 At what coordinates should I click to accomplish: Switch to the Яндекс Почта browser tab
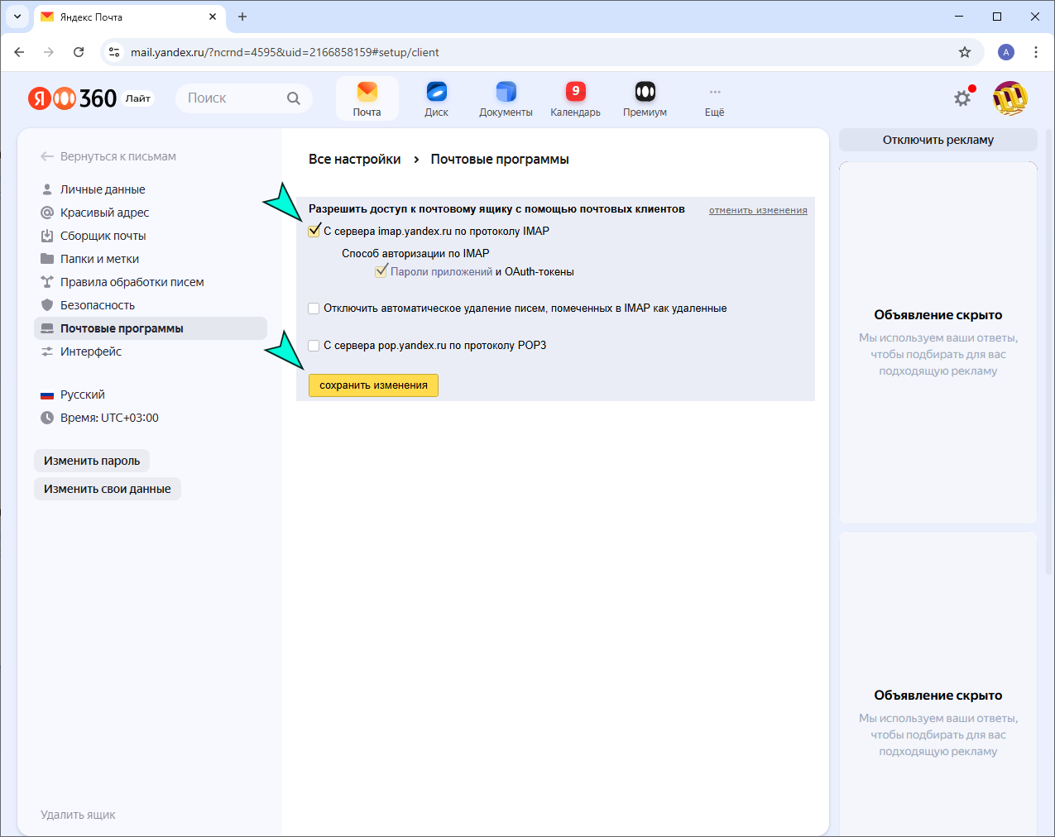[116, 17]
